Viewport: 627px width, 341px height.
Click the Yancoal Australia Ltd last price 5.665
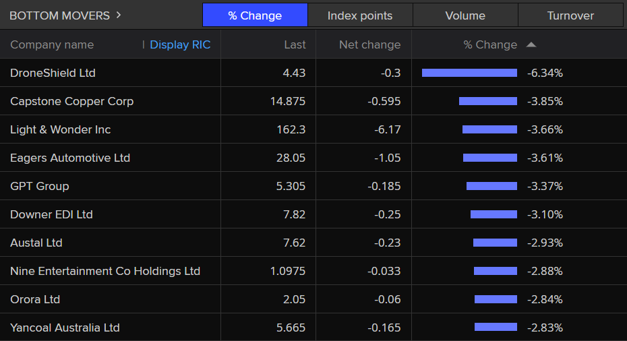click(x=290, y=328)
